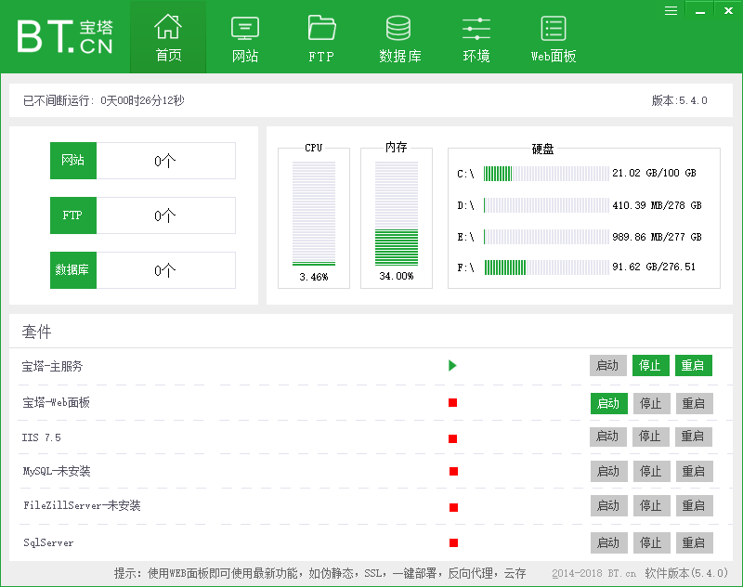This screenshot has height=587, width=743.
Task: Click 重启 for IIS 7.5
Action: coord(693,437)
